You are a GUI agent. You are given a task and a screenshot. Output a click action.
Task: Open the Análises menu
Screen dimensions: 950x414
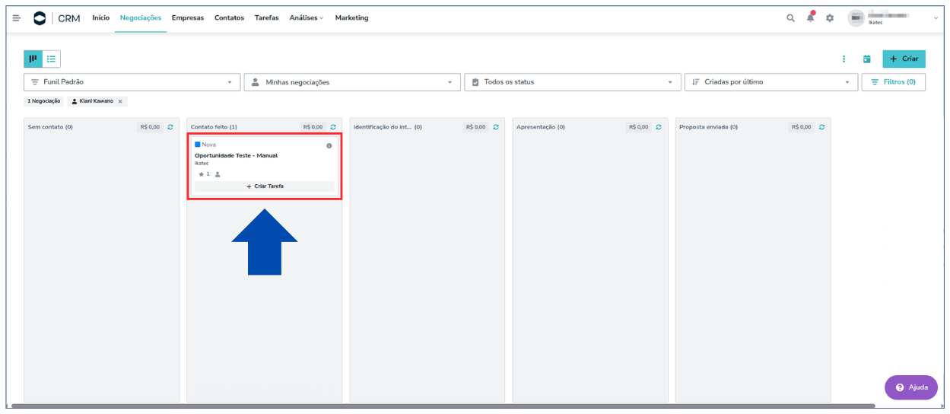tap(306, 18)
